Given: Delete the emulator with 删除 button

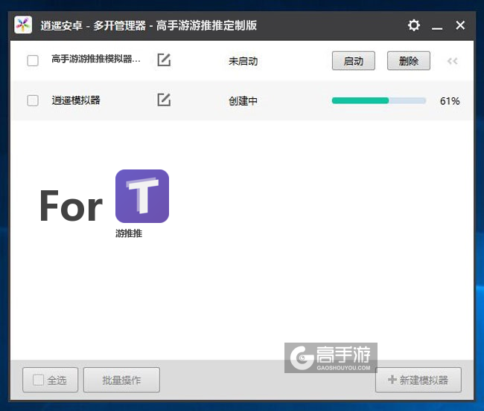Looking at the screenshot, I should [x=409, y=61].
